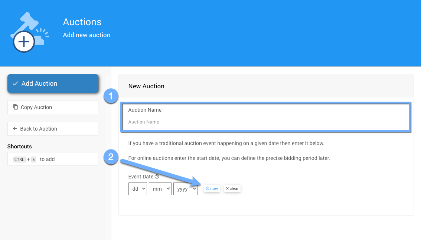The width and height of the screenshot is (421, 240).
Task: Click the checkmark icon on Add Auction
Action: pyautogui.click(x=15, y=83)
